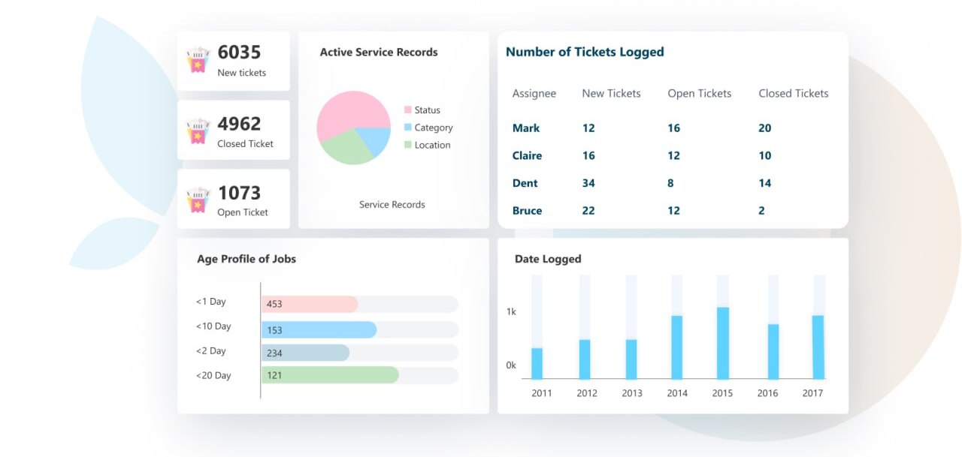This screenshot has width=962, height=457.
Task: Sort by the Closed Tickets column header
Action: click(793, 94)
